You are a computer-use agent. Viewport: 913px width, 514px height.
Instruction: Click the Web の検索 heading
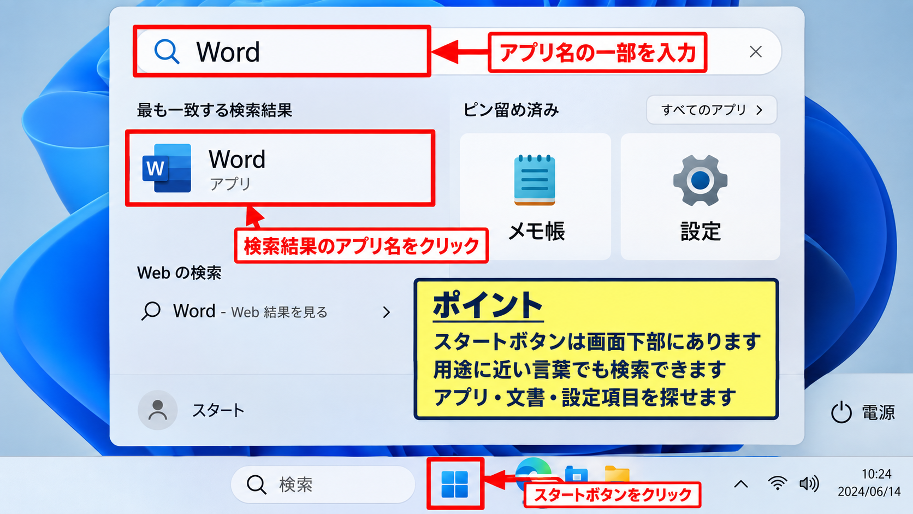click(179, 273)
